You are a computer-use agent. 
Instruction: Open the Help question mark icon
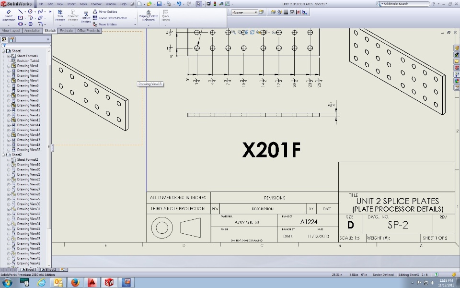434,4
